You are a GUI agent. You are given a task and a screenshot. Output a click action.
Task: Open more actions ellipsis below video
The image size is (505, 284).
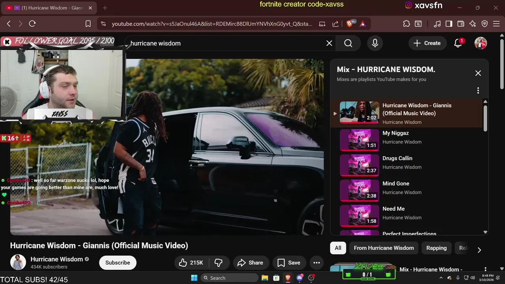pos(316,263)
